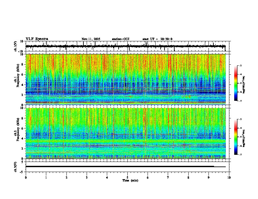Select the "Time (min)" x-axis label
258x199 pixels.
(x=130, y=180)
